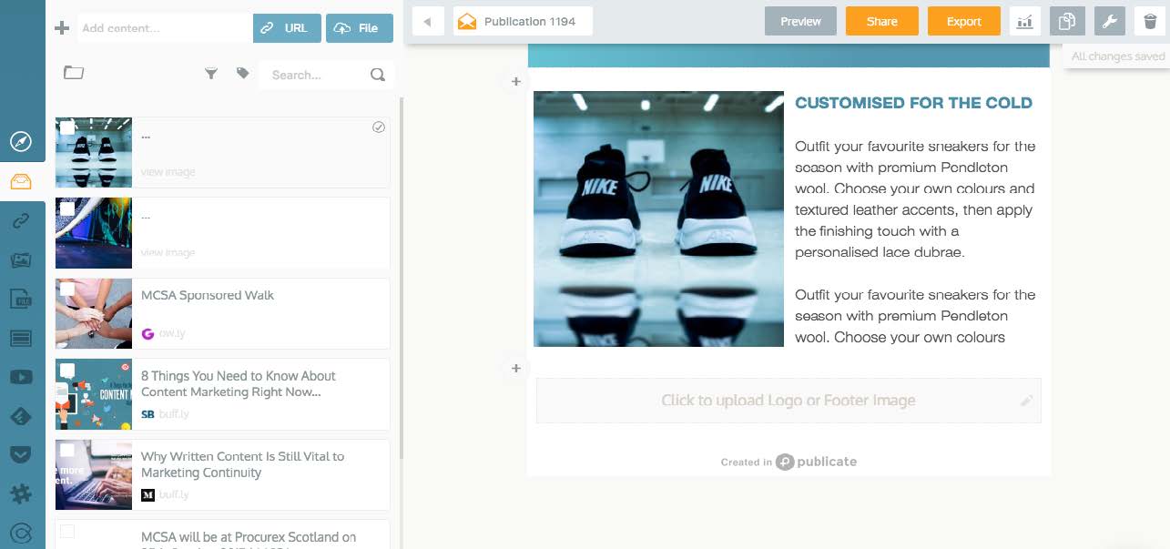
Task: Click the trash delete icon
Action: (x=1150, y=22)
